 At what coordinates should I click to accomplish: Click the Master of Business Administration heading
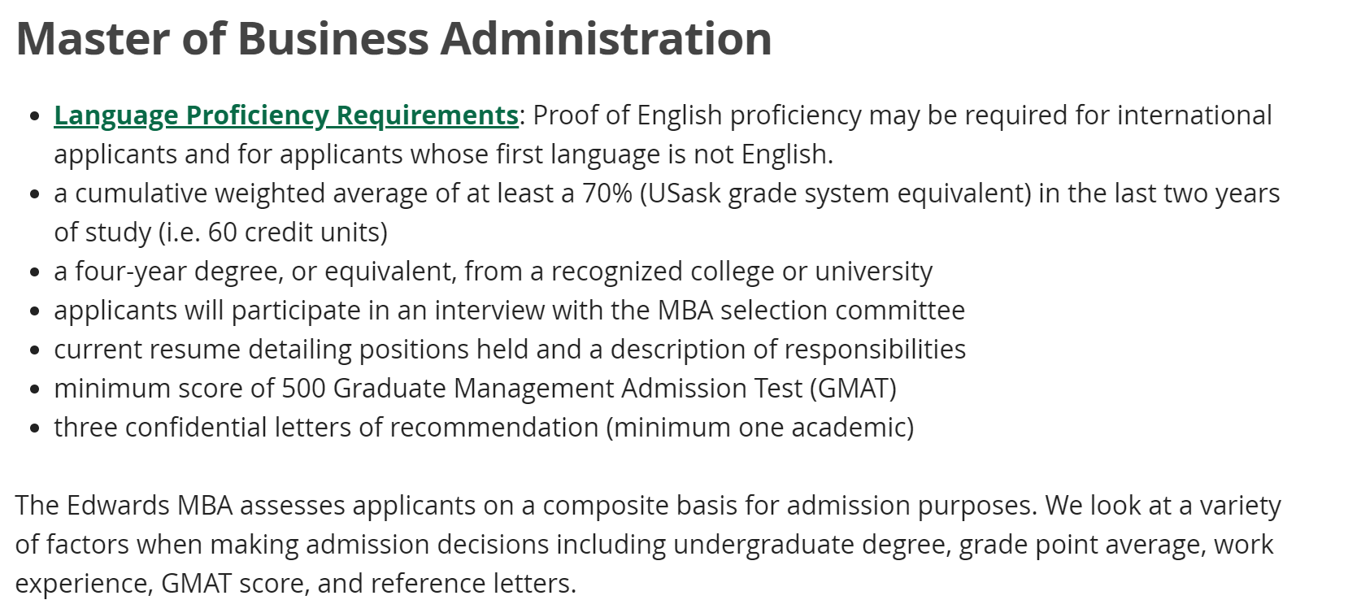[394, 38]
